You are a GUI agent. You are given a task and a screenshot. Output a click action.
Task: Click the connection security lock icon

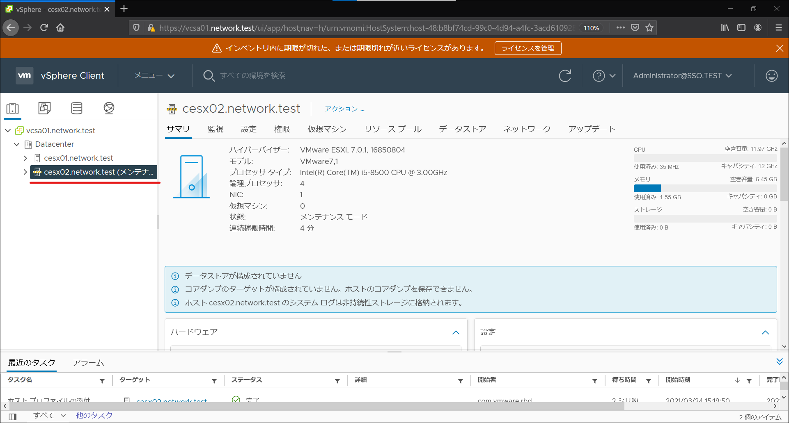tap(151, 27)
